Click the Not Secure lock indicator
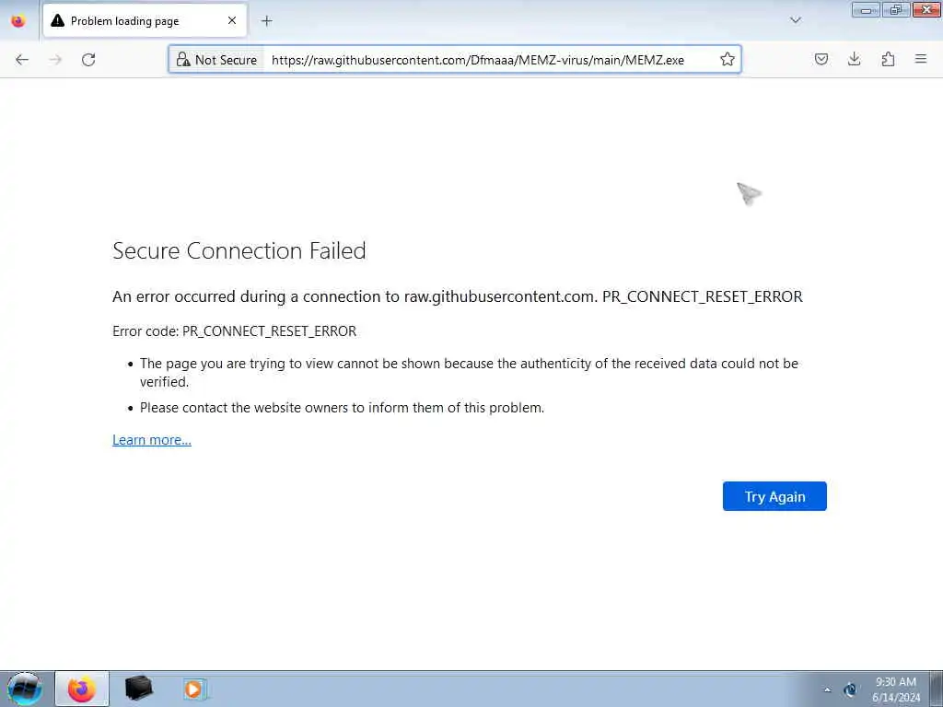This screenshot has width=943, height=707. pos(216,60)
